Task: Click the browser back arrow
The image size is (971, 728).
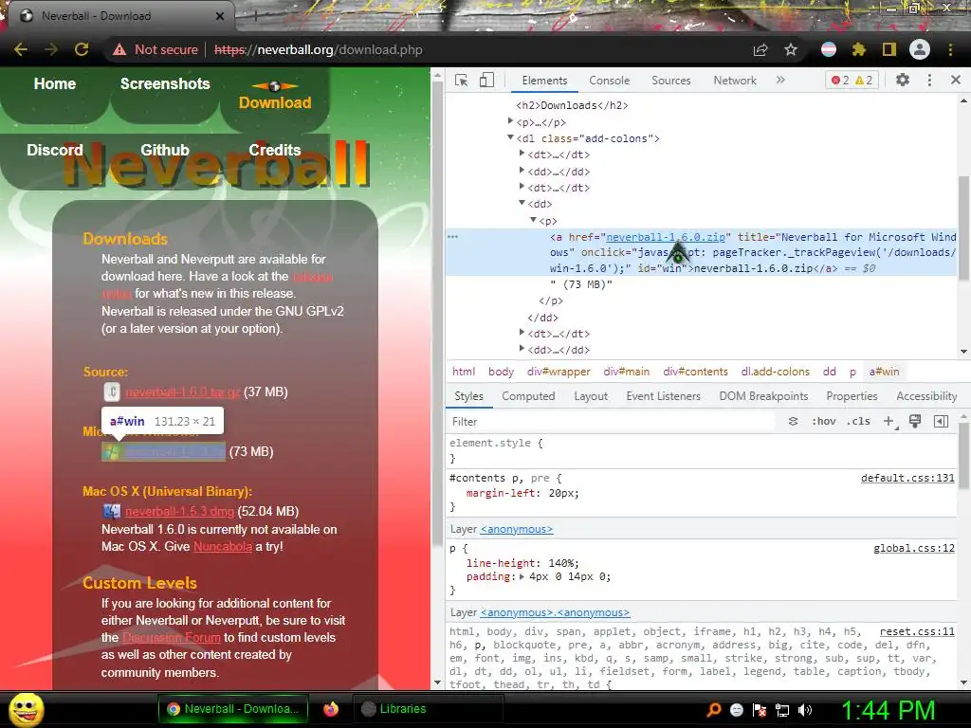Action: click(x=21, y=49)
